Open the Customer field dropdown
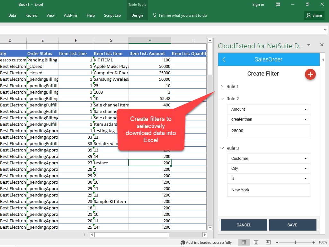Image resolution: width=329 pixels, height=247 pixels. 269,158
